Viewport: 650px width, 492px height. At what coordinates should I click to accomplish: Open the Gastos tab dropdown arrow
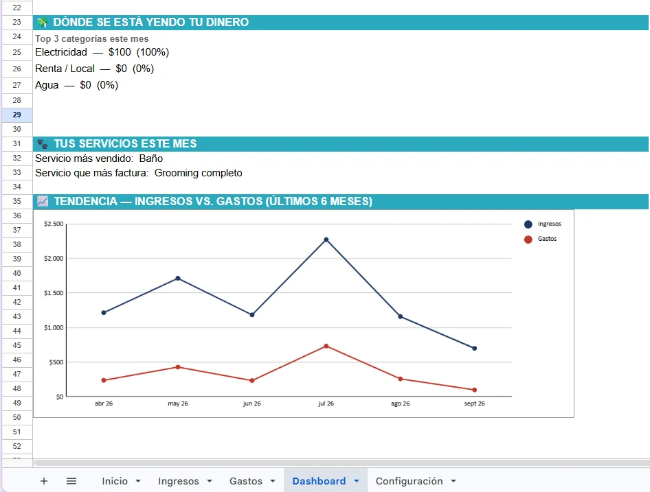(272, 481)
